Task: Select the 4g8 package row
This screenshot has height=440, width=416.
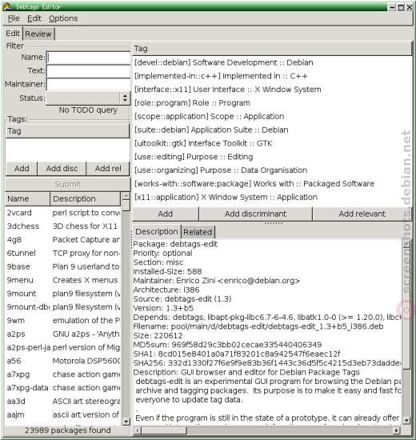Action: (63, 240)
